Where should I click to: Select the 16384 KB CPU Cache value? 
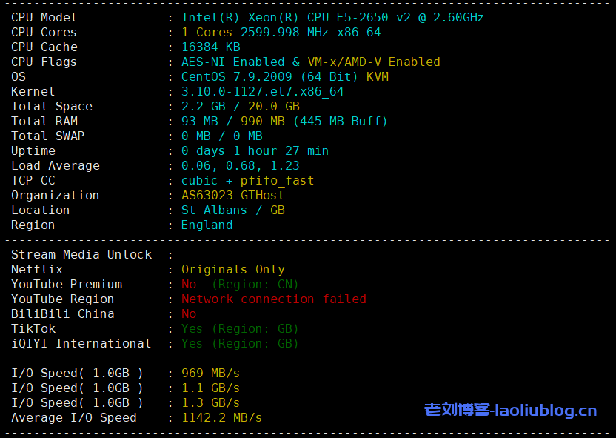click(x=211, y=47)
